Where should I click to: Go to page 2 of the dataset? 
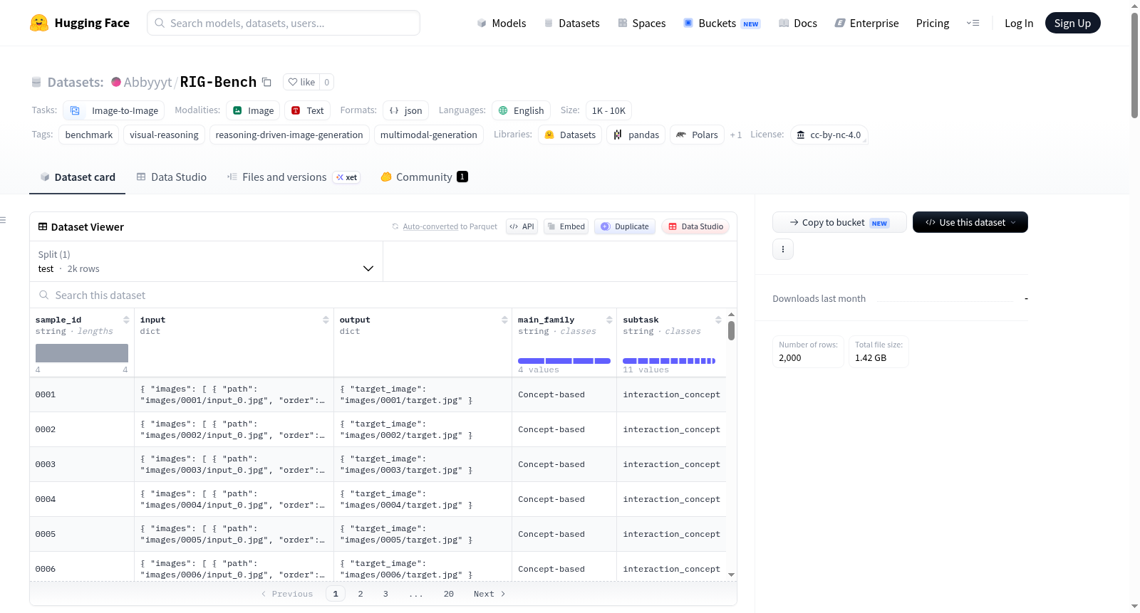[361, 594]
